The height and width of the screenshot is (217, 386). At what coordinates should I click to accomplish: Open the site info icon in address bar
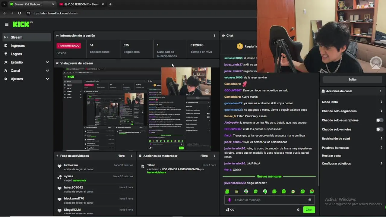pyautogui.click(x=28, y=13)
